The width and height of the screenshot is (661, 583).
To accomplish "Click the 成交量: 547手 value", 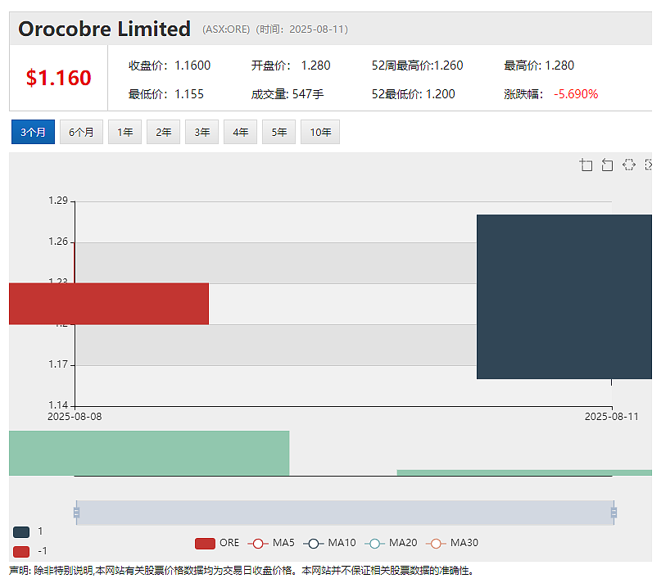I will (287, 94).
